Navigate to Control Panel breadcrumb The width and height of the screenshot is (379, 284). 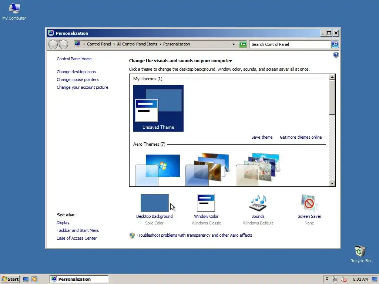coord(99,44)
